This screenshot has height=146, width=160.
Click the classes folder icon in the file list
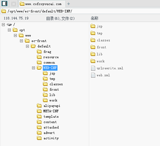coord(93,40)
